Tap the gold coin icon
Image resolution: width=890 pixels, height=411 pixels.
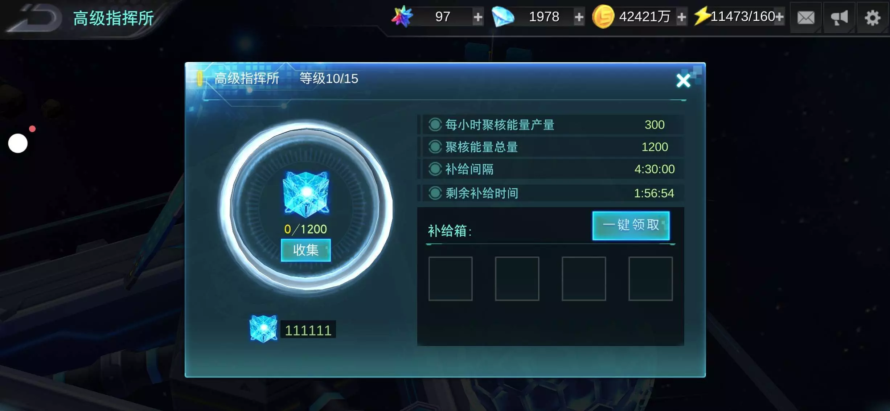[603, 17]
